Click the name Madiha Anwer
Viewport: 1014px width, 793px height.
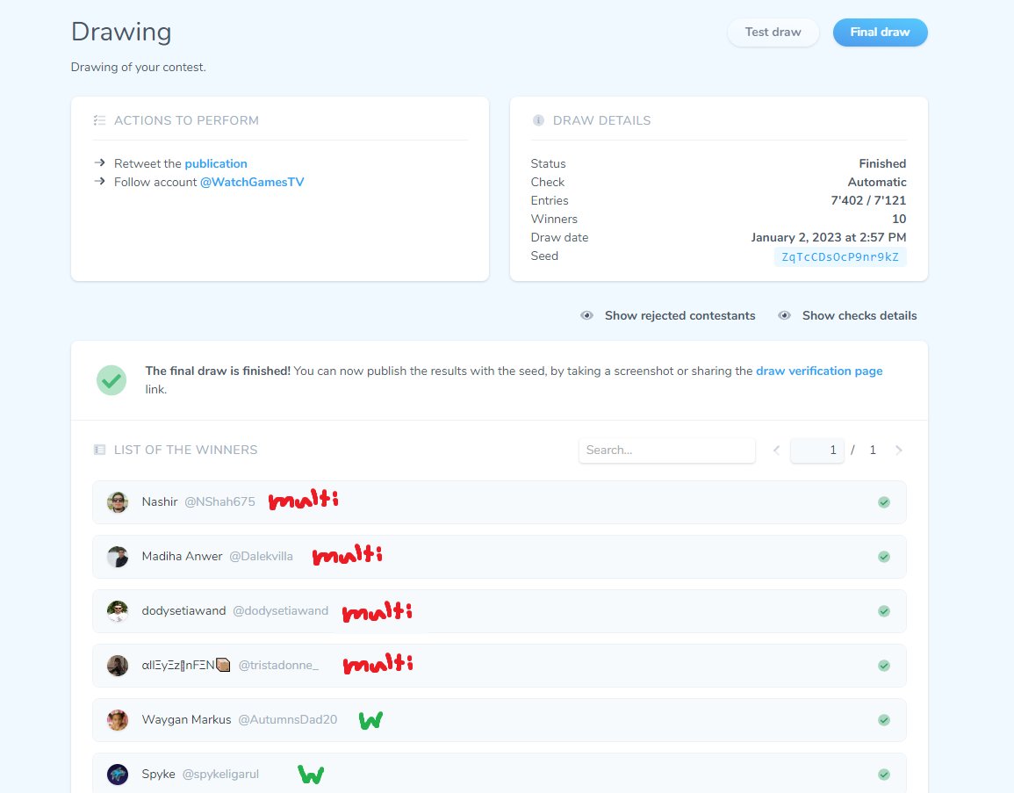pos(183,556)
